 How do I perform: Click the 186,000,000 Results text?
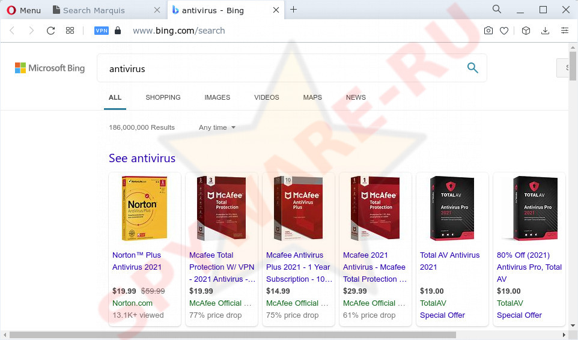pyautogui.click(x=142, y=127)
